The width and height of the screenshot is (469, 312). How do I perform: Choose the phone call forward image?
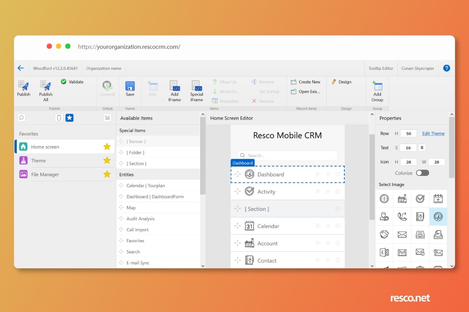[402, 216]
